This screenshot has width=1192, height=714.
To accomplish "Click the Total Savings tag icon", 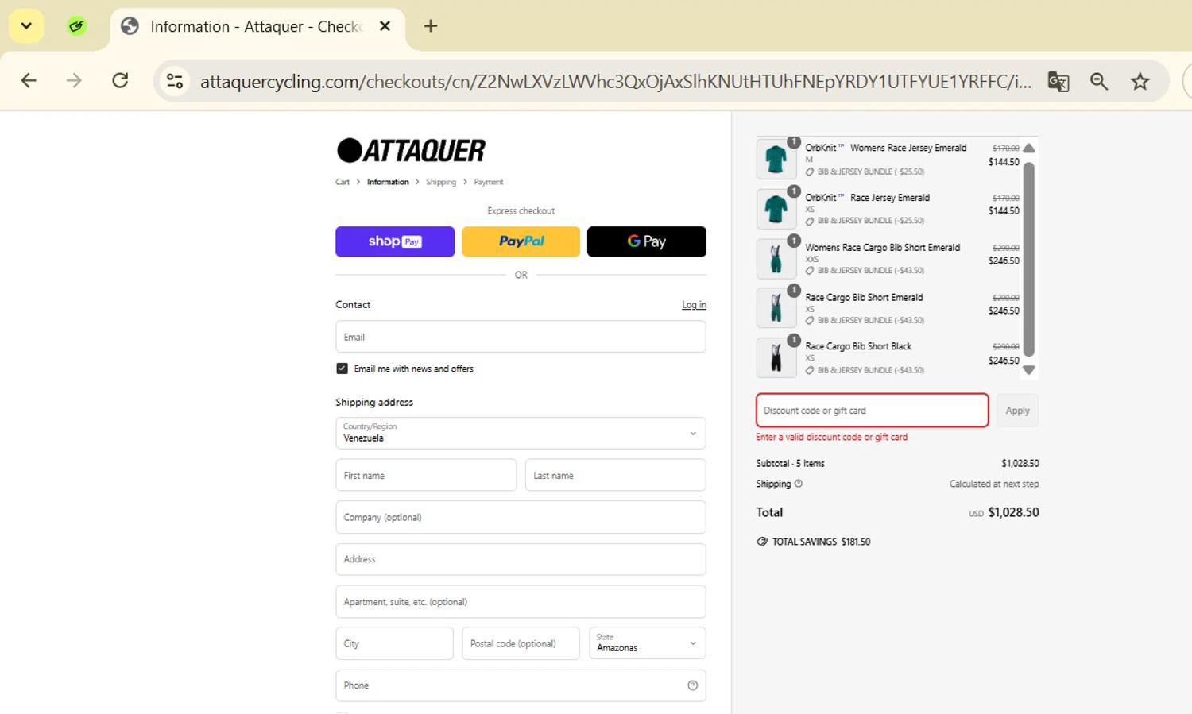I will tap(762, 542).
